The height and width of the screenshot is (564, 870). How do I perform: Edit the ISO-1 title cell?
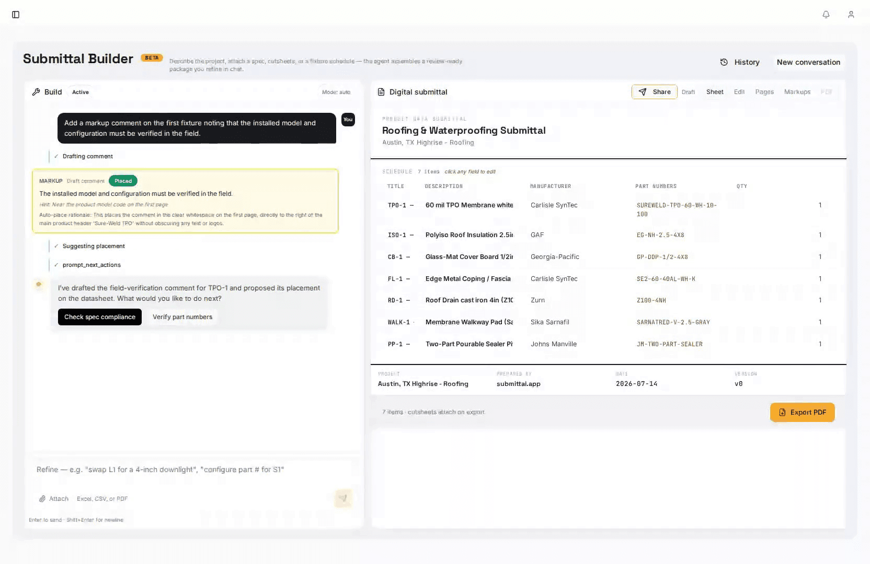(400, 235)
